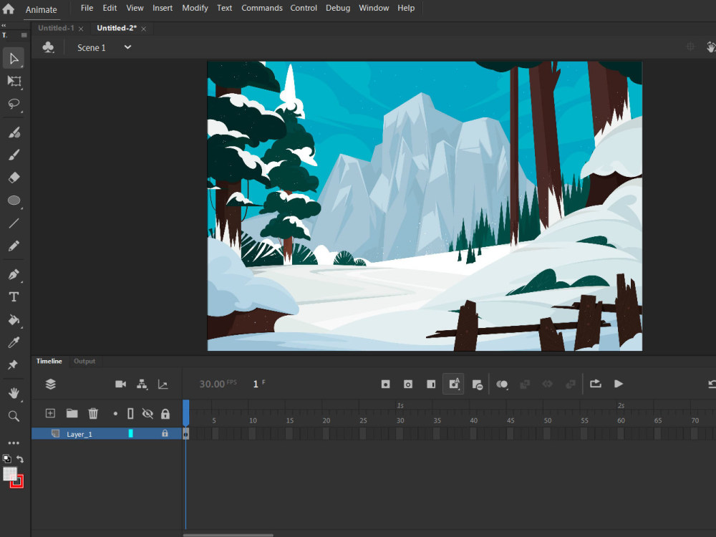Open the Commands menu
This screenshot has width=716, height=537.
[261, 8]
